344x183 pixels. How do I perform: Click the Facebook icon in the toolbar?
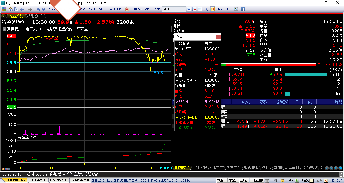coord(243,9)
